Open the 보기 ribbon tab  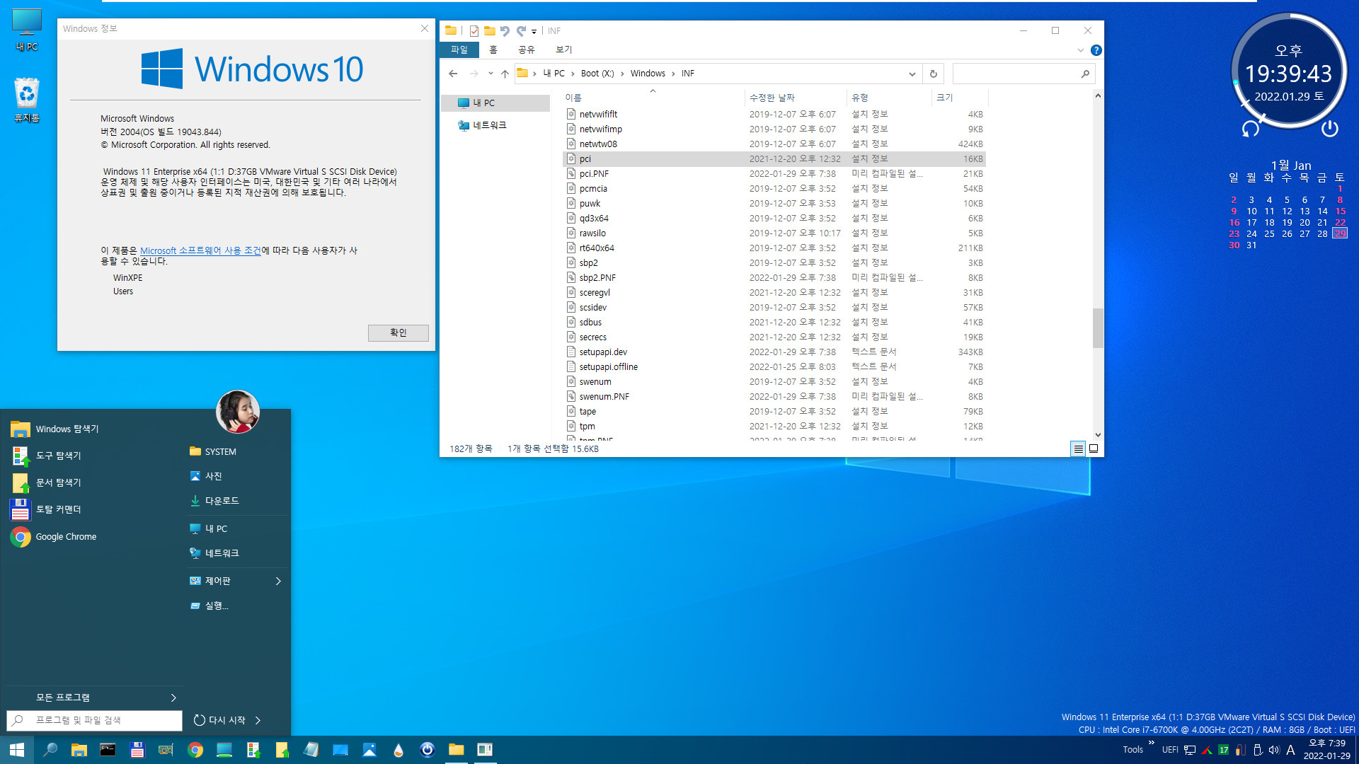coord(564,50)
